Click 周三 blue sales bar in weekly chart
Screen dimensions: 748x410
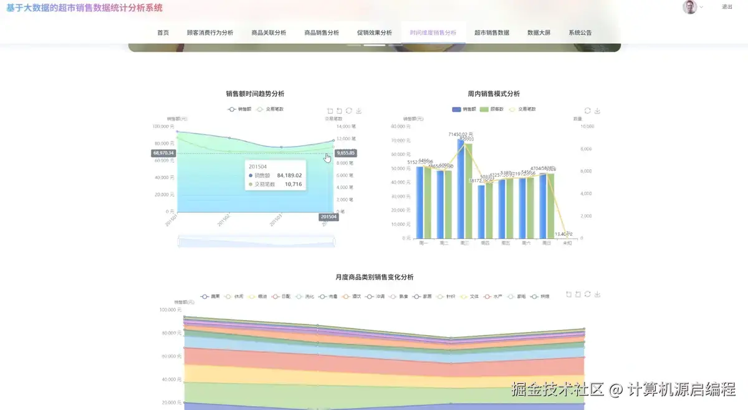461,188
